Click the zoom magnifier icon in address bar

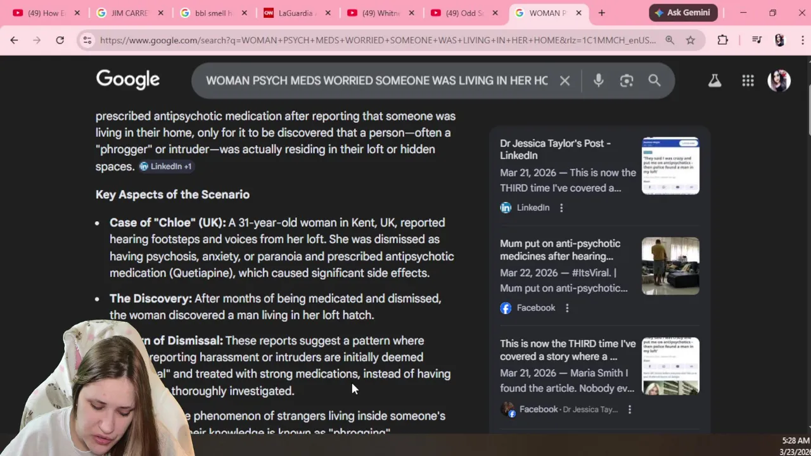coord(670,40)
